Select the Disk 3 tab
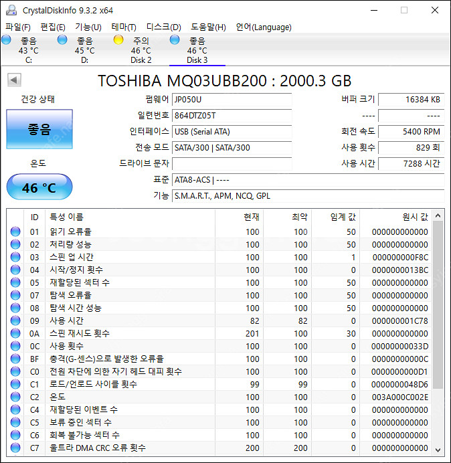 pyautogui.click(x=197, y=50)
